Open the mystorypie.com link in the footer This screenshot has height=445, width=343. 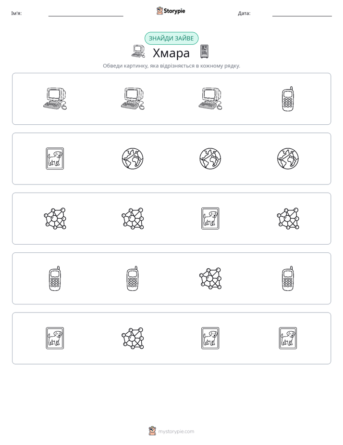point(176,432)
